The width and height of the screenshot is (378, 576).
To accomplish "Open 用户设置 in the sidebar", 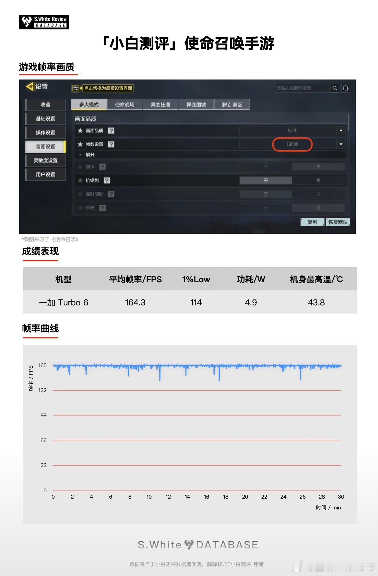I will tap(46, 174).
